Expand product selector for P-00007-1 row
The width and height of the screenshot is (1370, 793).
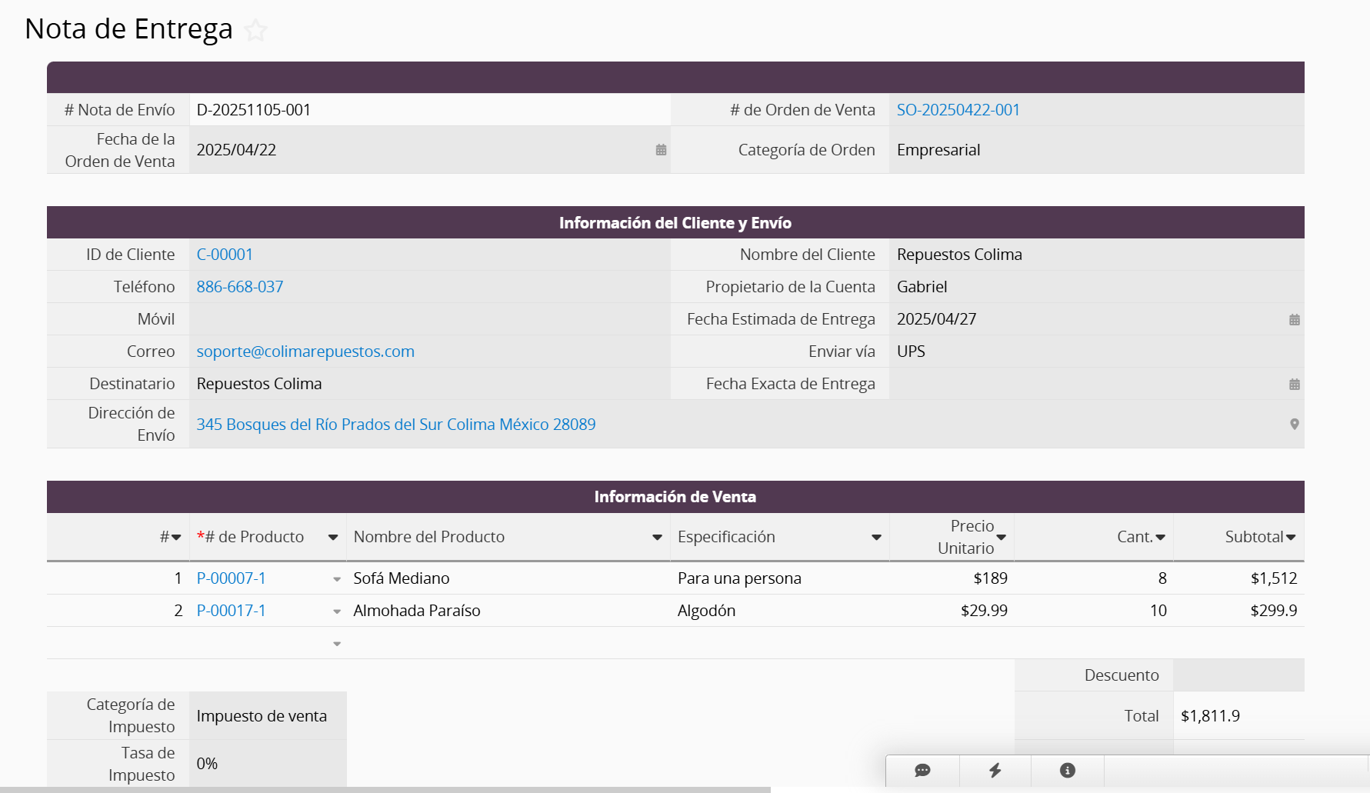click(x=337, y=579)
